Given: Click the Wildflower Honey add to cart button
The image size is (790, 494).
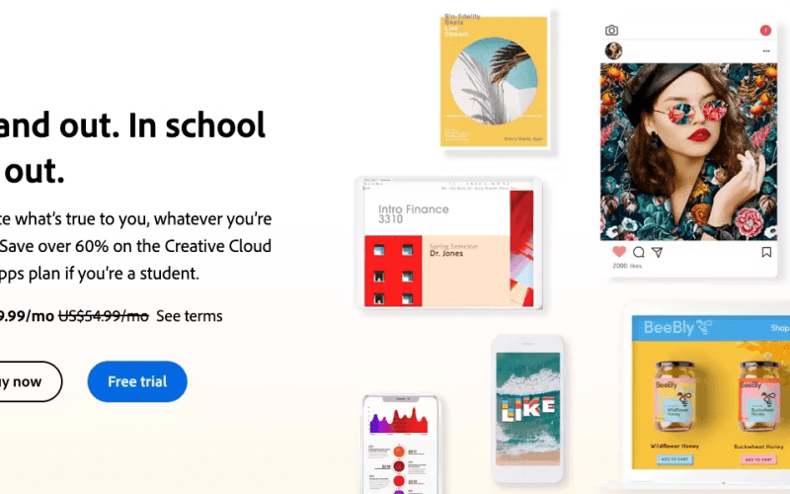Looking at the screenshot, I should pyautogui.click(x=674, y=459).
